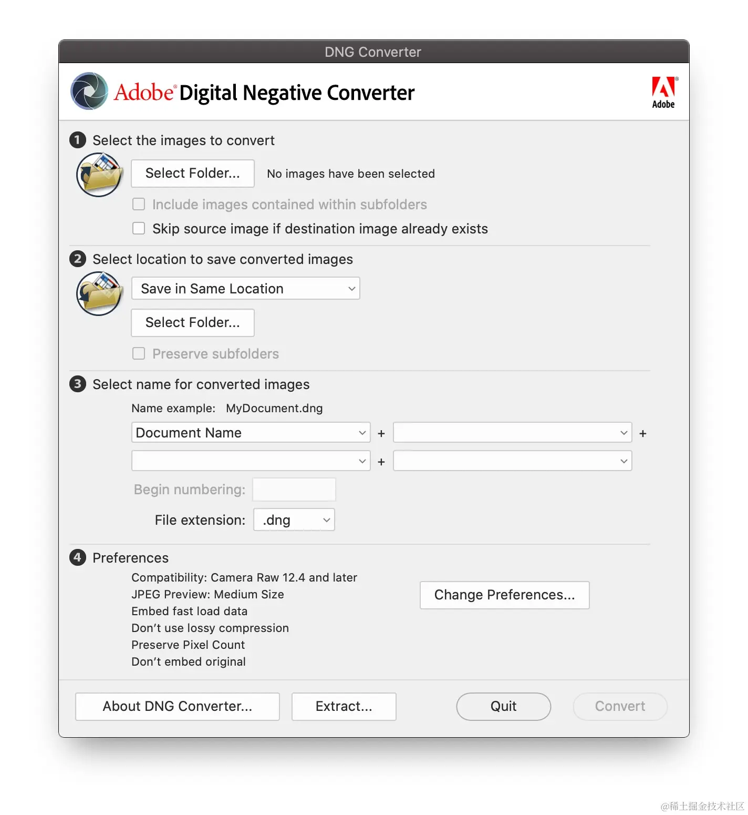
Task: Click Select Folder in the save location section
Action: [192, 322]
